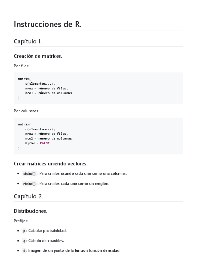Image resolution: width=197 pixels, height=278 pixels.
Task: Click the "Instrucciones de R." main title
Action: pyautogui.click(x=48, y=24)
